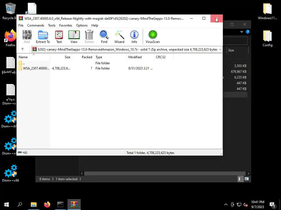Click the WinRAR taskbar icon

point(74,205)
